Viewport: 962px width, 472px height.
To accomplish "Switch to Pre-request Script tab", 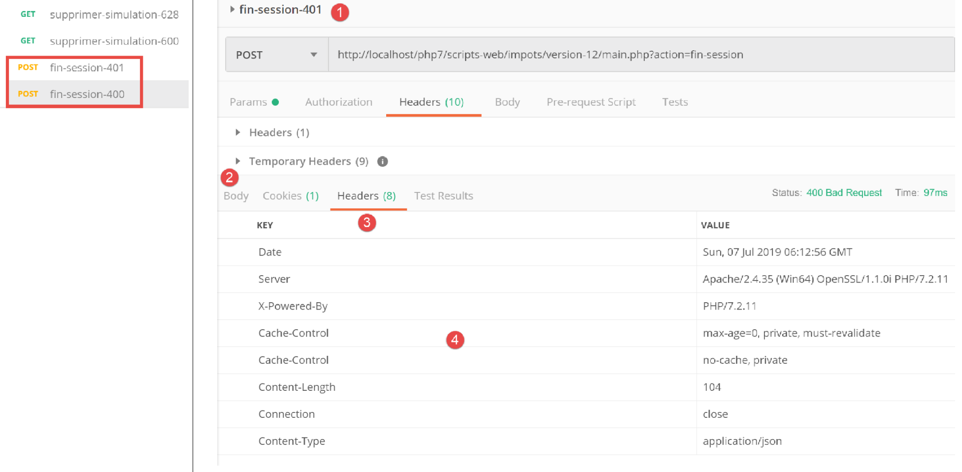I will pyautogui.click(x=591, y=102).
